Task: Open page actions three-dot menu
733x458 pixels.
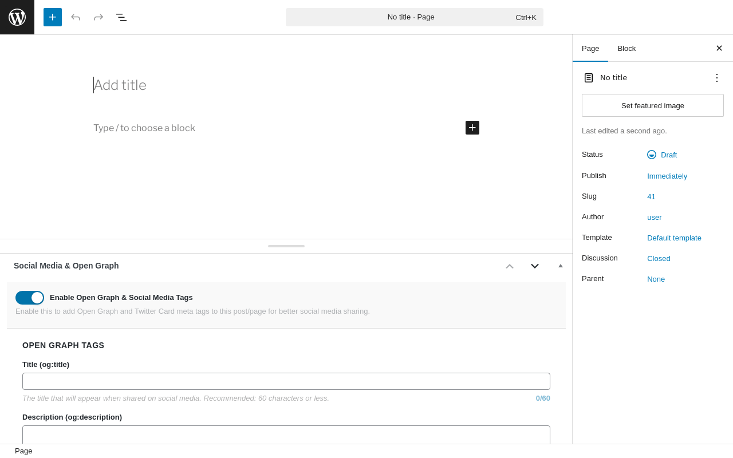Action: coord(717,78)
